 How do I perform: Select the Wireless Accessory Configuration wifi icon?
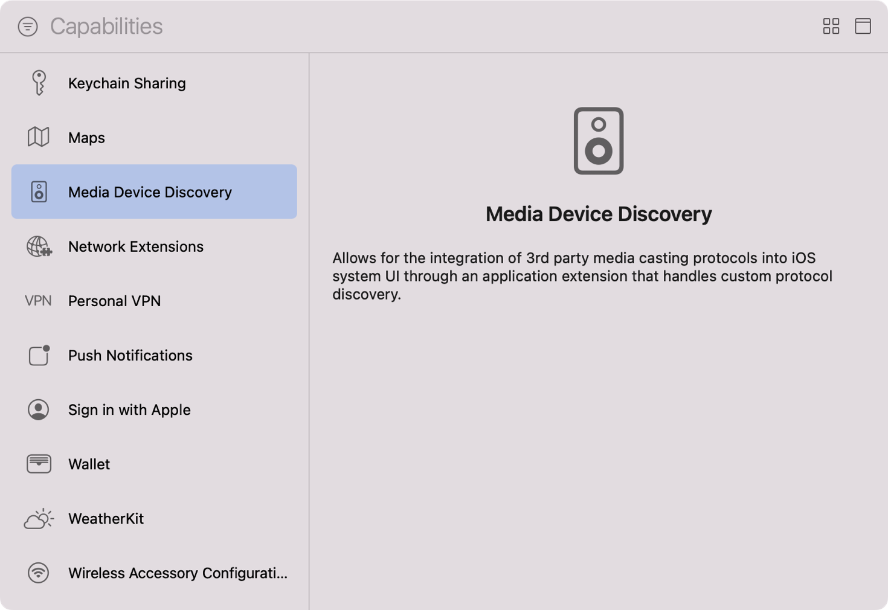(38, 573)
